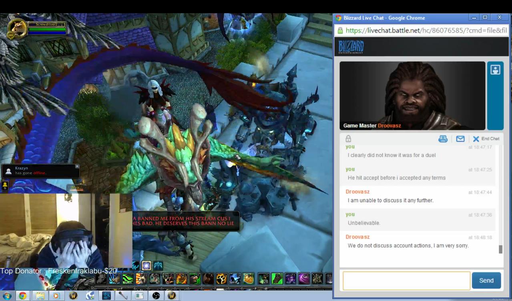Click the green health bar on player frame
This screenshot has width=512, height=301.
point(47,29)
